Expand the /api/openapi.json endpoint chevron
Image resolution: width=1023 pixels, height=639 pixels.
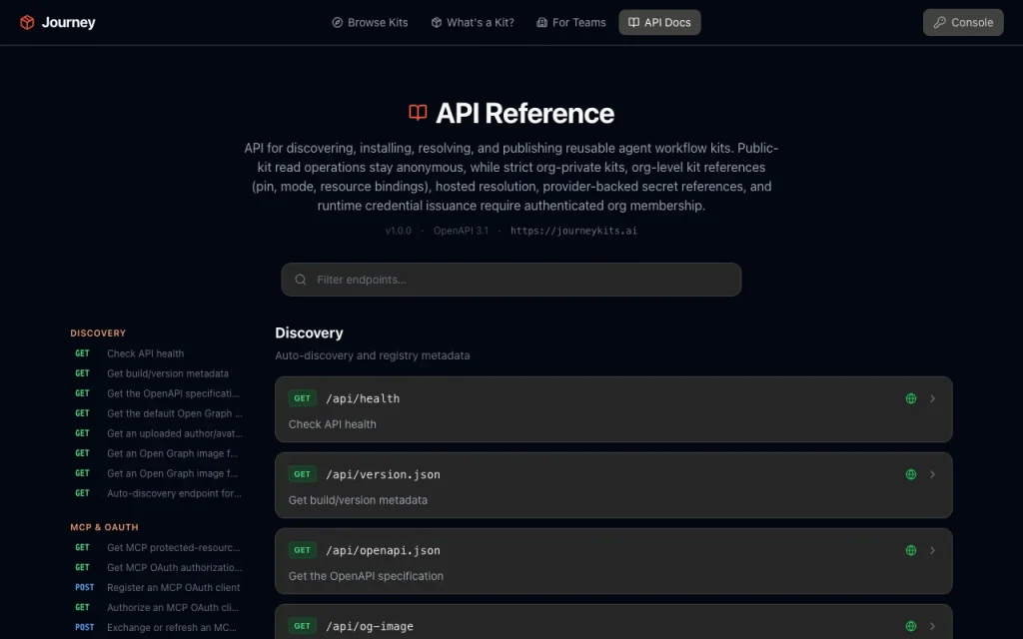click(932, 550)
